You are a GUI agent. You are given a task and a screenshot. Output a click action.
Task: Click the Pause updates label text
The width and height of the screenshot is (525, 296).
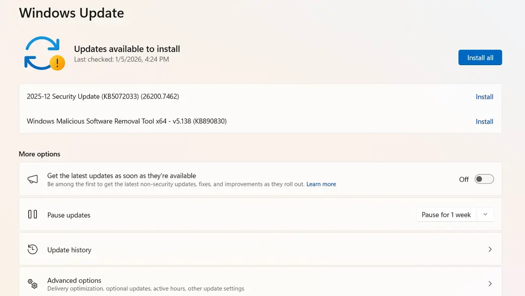(69, 215)
